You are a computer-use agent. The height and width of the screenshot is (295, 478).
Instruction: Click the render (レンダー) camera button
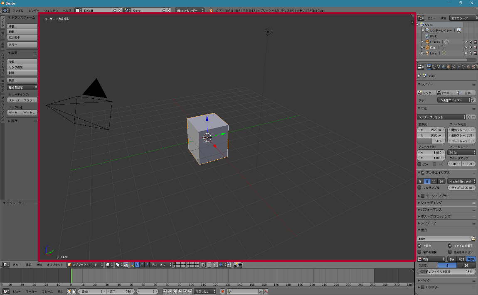[x=426, y=93]
